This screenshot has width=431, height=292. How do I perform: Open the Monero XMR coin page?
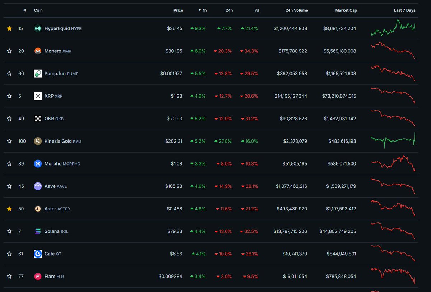(x=58, y=51)
